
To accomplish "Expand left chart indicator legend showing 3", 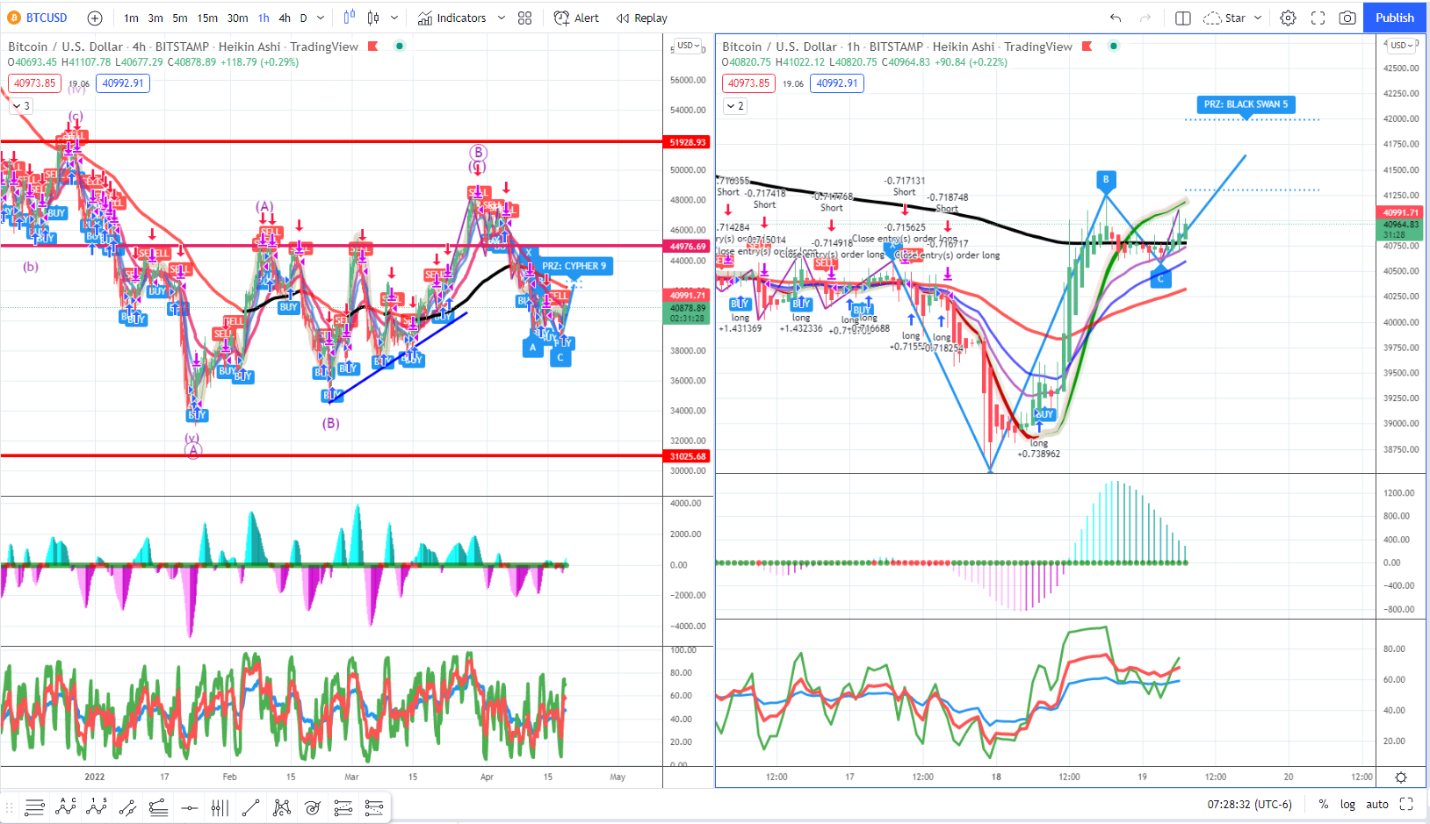I will pyautogui.click(x=21, y=105).
